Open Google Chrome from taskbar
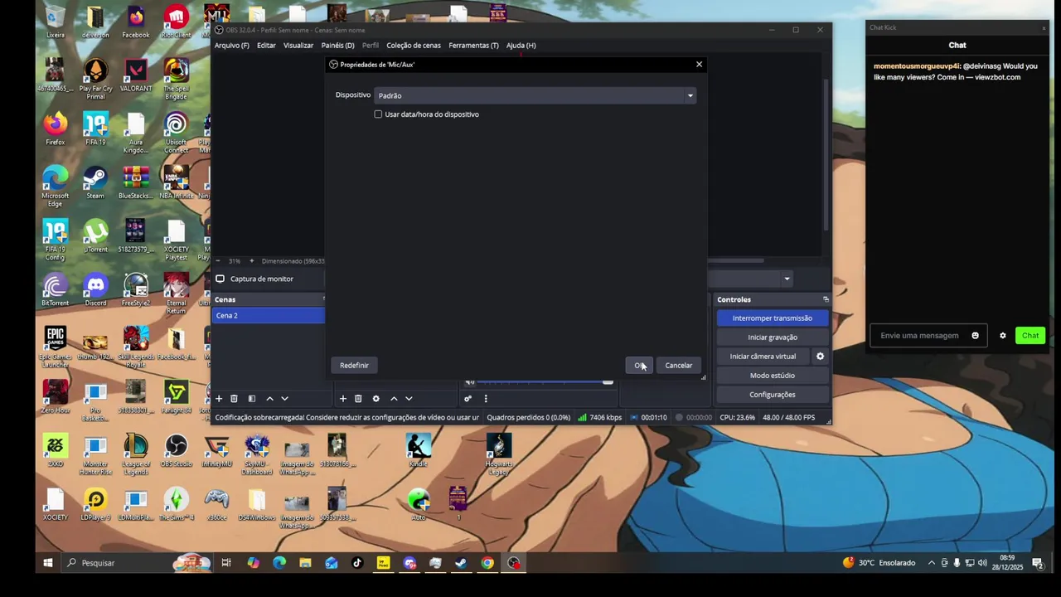This screenshot has height=597, width=1061. coord(487,563)
